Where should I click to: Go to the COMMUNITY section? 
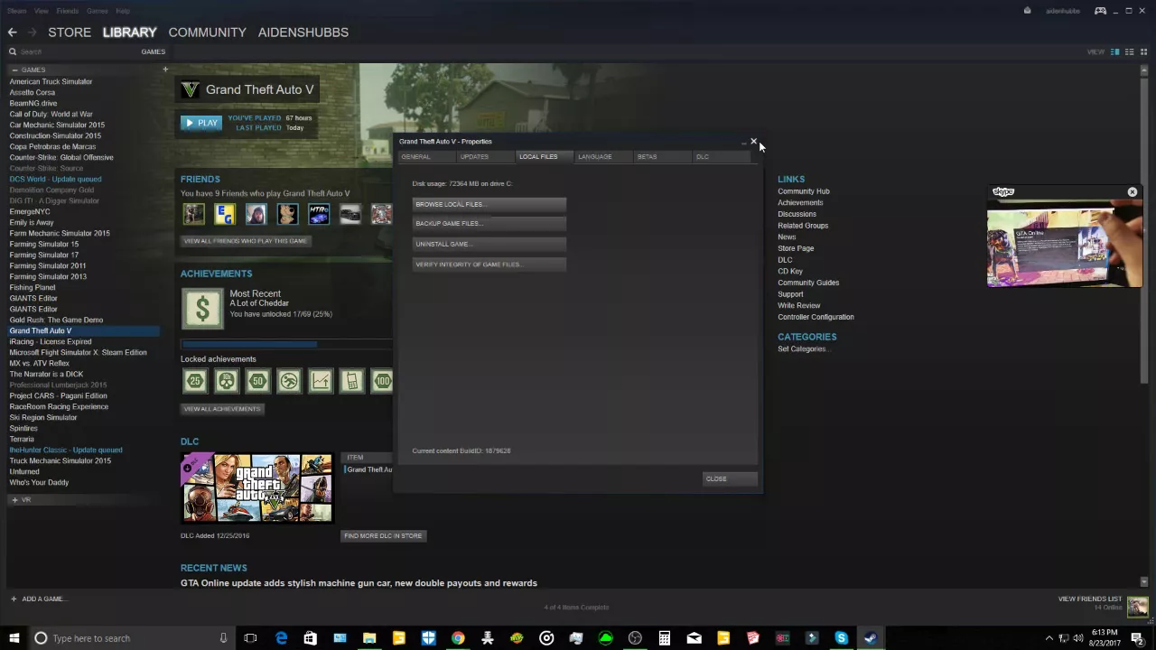click(x=207, y=32)
